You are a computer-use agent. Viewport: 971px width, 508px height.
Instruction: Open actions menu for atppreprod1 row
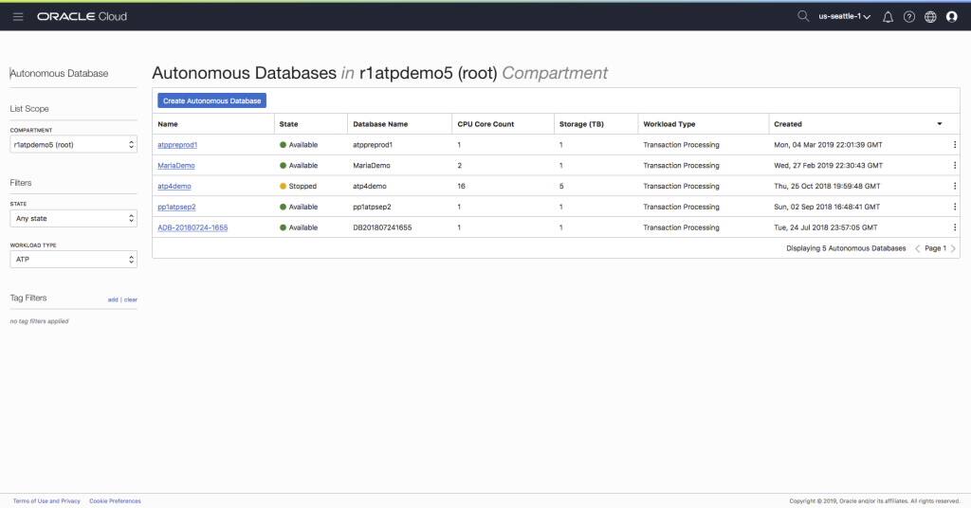[x=954, y=145]
